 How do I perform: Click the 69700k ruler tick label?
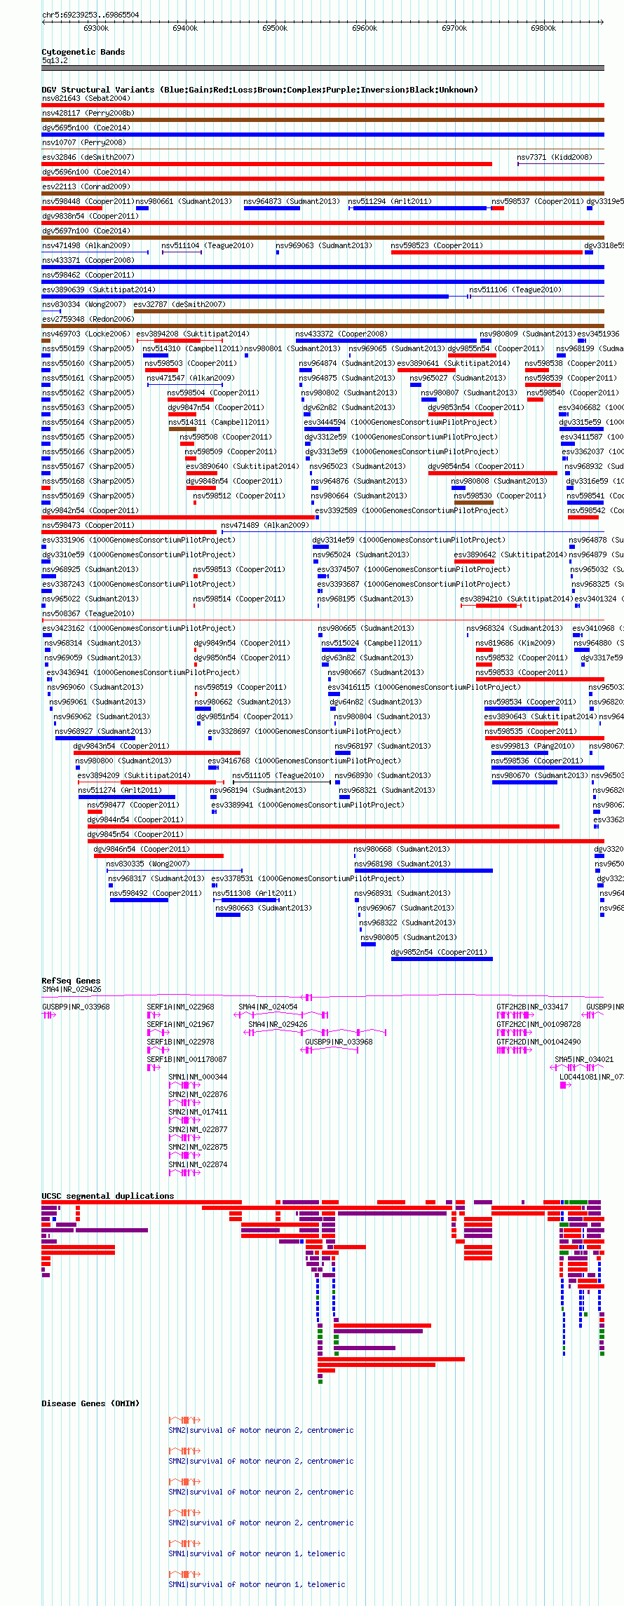click(454, 28)
